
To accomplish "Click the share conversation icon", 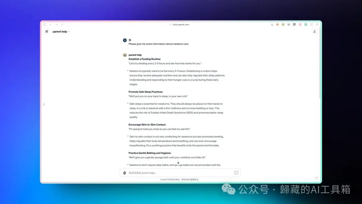I will point(314,32).
